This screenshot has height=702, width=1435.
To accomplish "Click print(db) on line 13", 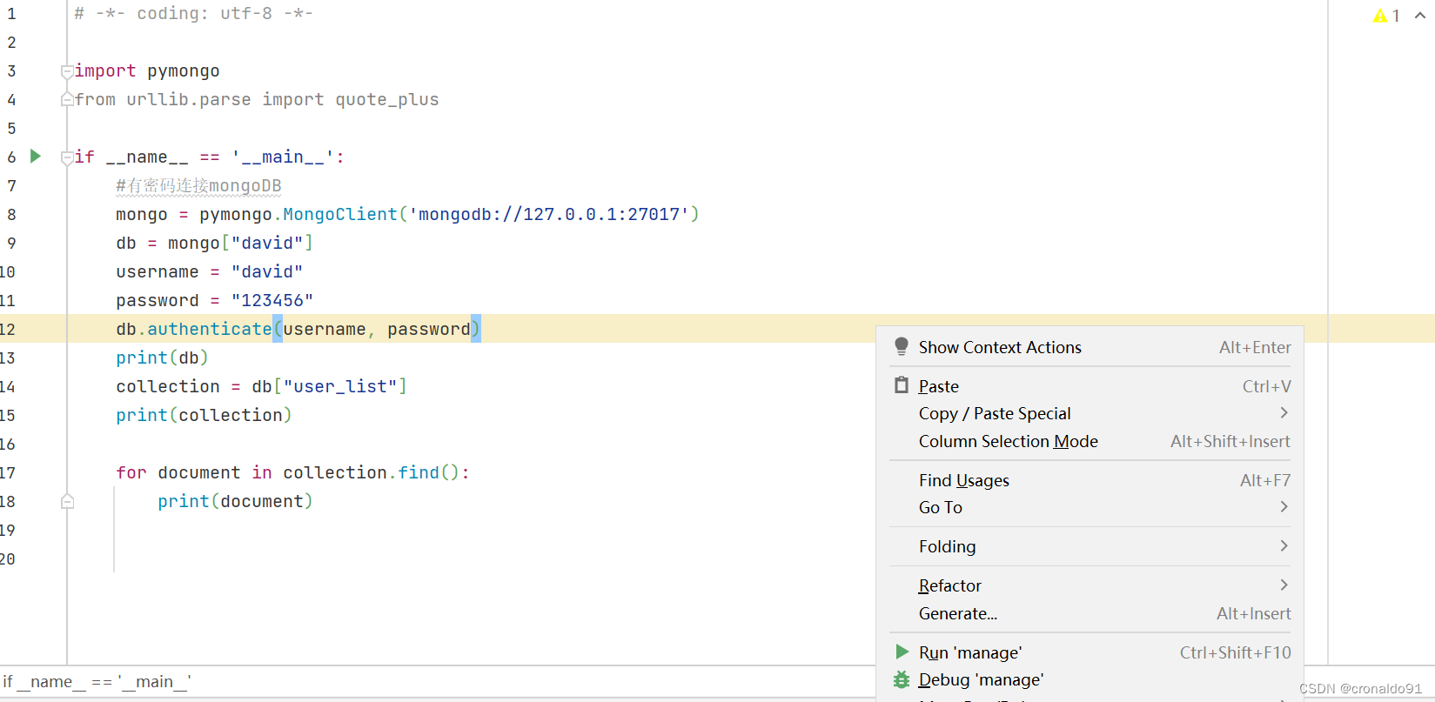I will pos(162,358).
